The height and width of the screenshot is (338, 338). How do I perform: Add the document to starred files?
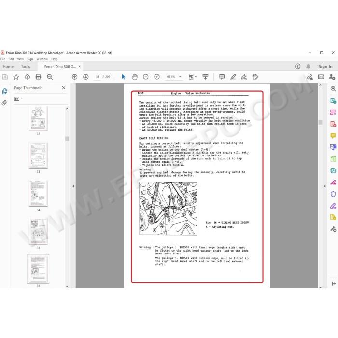(16, 77)
